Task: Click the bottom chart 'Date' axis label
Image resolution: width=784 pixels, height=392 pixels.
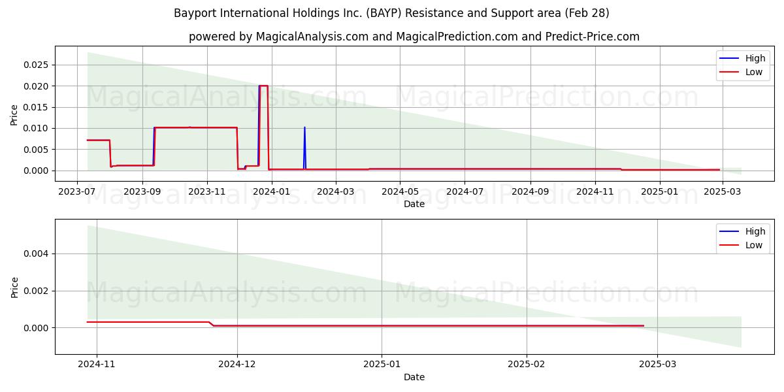Action: click(414, 377)
